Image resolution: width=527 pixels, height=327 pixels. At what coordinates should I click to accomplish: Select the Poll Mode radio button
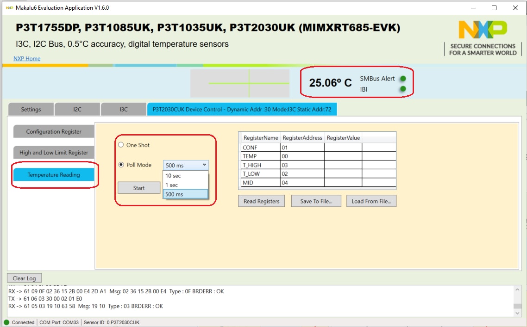[121, 165]
